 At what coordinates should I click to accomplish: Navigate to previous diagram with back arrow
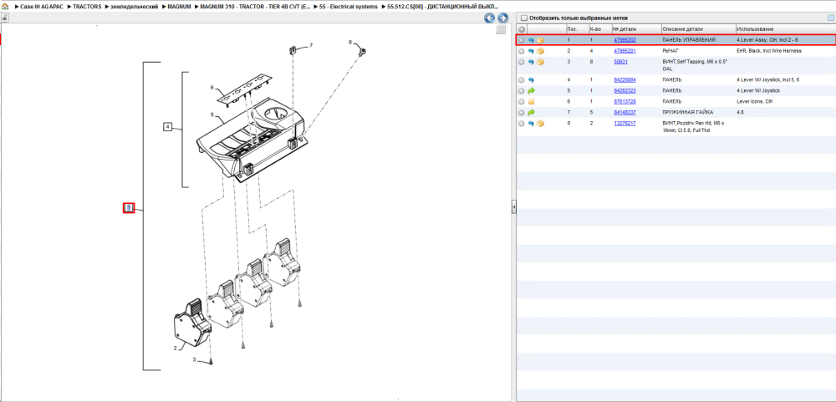coord(489,18)
